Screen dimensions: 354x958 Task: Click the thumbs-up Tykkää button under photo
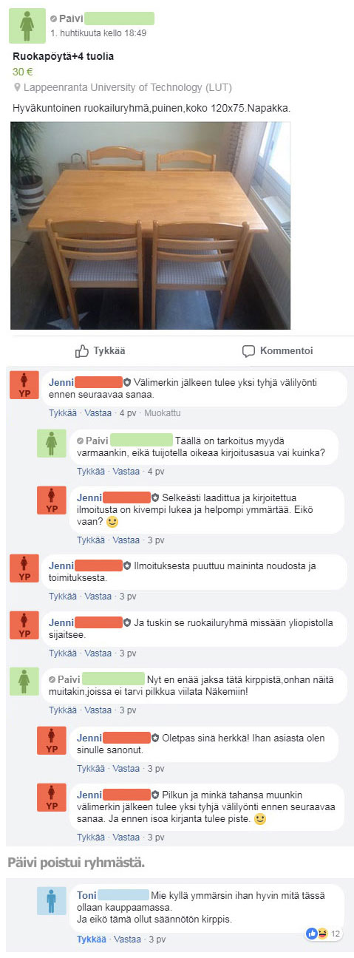pos(101,350)
